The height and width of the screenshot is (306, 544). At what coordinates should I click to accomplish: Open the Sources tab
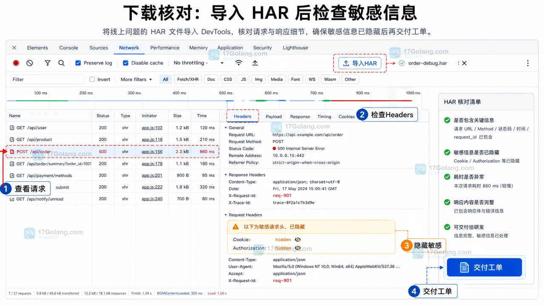point(99,48)
